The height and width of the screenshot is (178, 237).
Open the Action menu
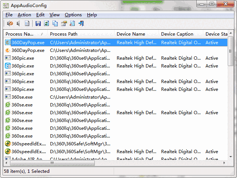24,15
